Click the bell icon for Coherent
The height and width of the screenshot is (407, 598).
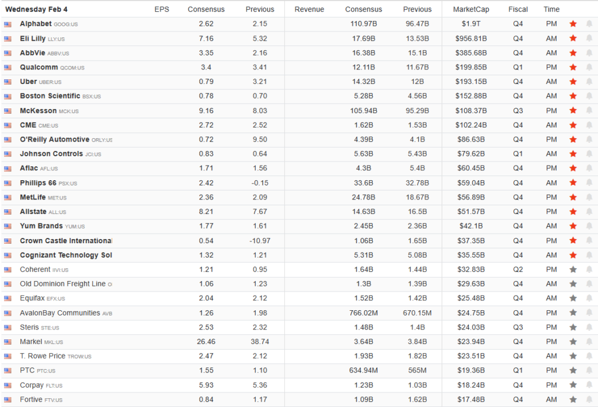(x=589, y=269)
